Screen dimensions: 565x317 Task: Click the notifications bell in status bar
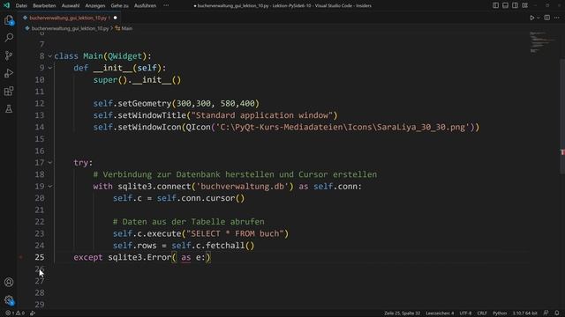coord(557,313)
